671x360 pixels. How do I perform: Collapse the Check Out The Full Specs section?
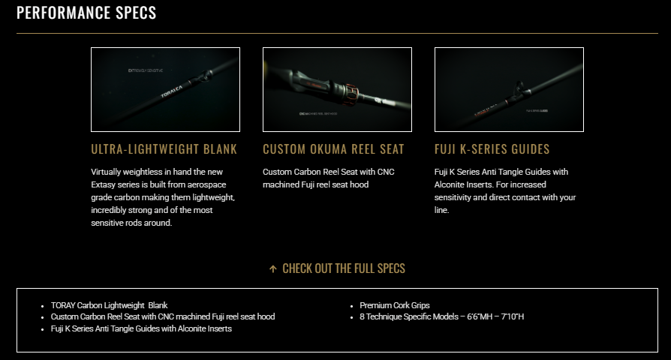pos(337,268)
